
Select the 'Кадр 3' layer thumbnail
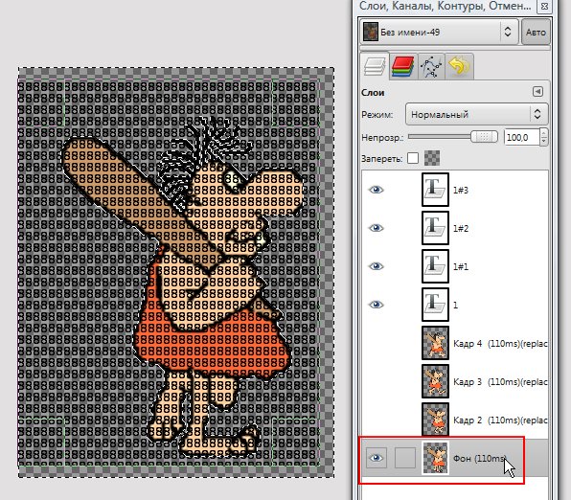pyautogui.click(x=435, y=381)
